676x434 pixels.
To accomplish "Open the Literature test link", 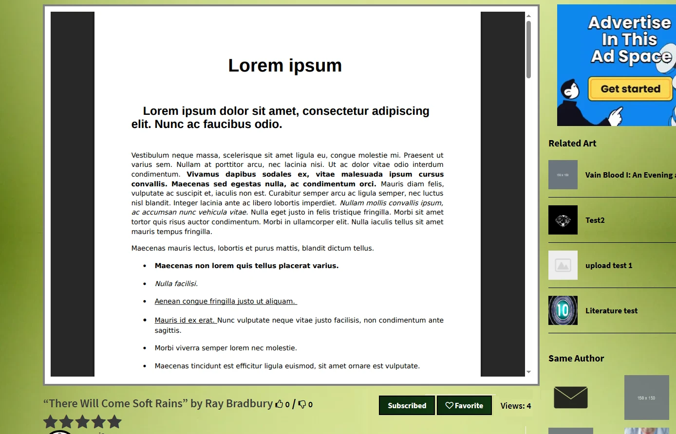I will pos(611,311).
